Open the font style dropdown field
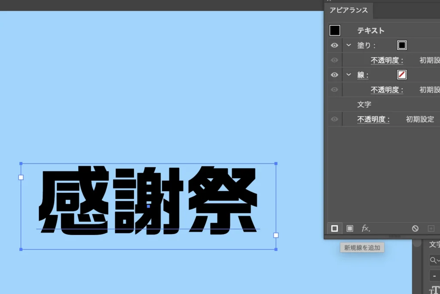The height and width of the screenshot is (294, 440). 435,276
